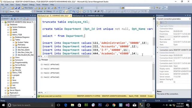Click the Alphabetical sort icon in Properties panel

tap(161, 22)
